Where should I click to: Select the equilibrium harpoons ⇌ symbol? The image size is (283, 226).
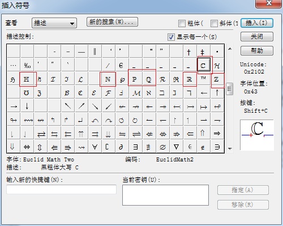tap(136, 133)
